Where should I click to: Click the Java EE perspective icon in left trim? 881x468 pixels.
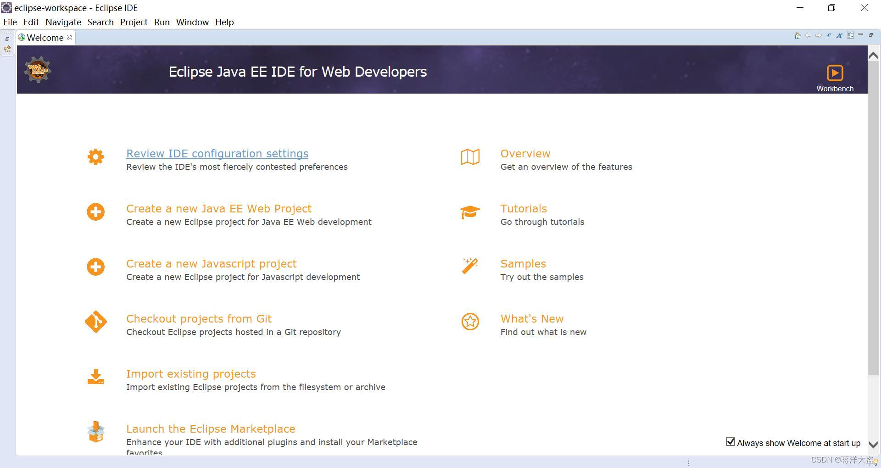[x=7, y=50]
